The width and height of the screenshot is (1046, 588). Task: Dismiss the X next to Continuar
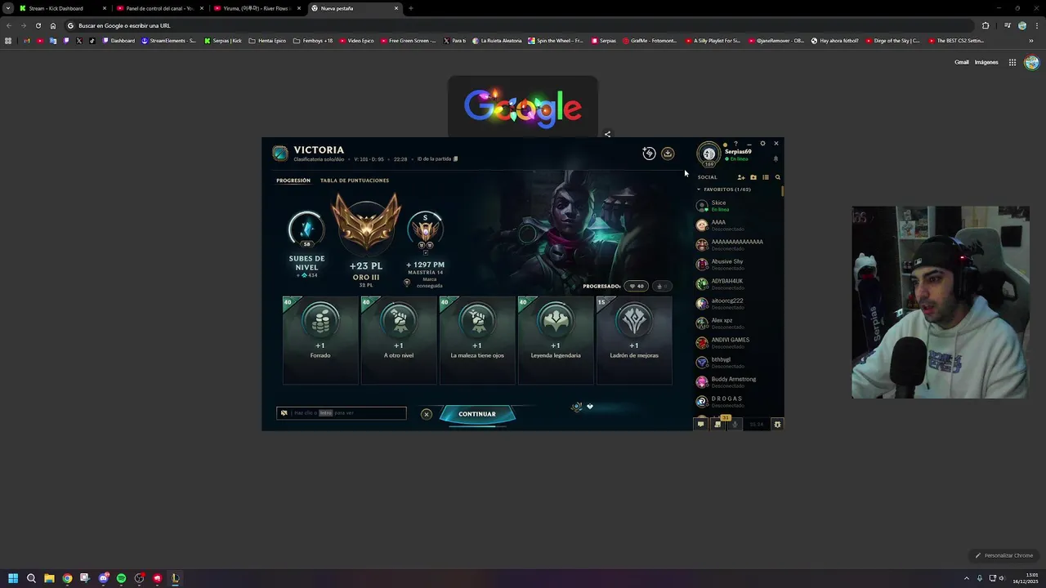coord(426,414)
